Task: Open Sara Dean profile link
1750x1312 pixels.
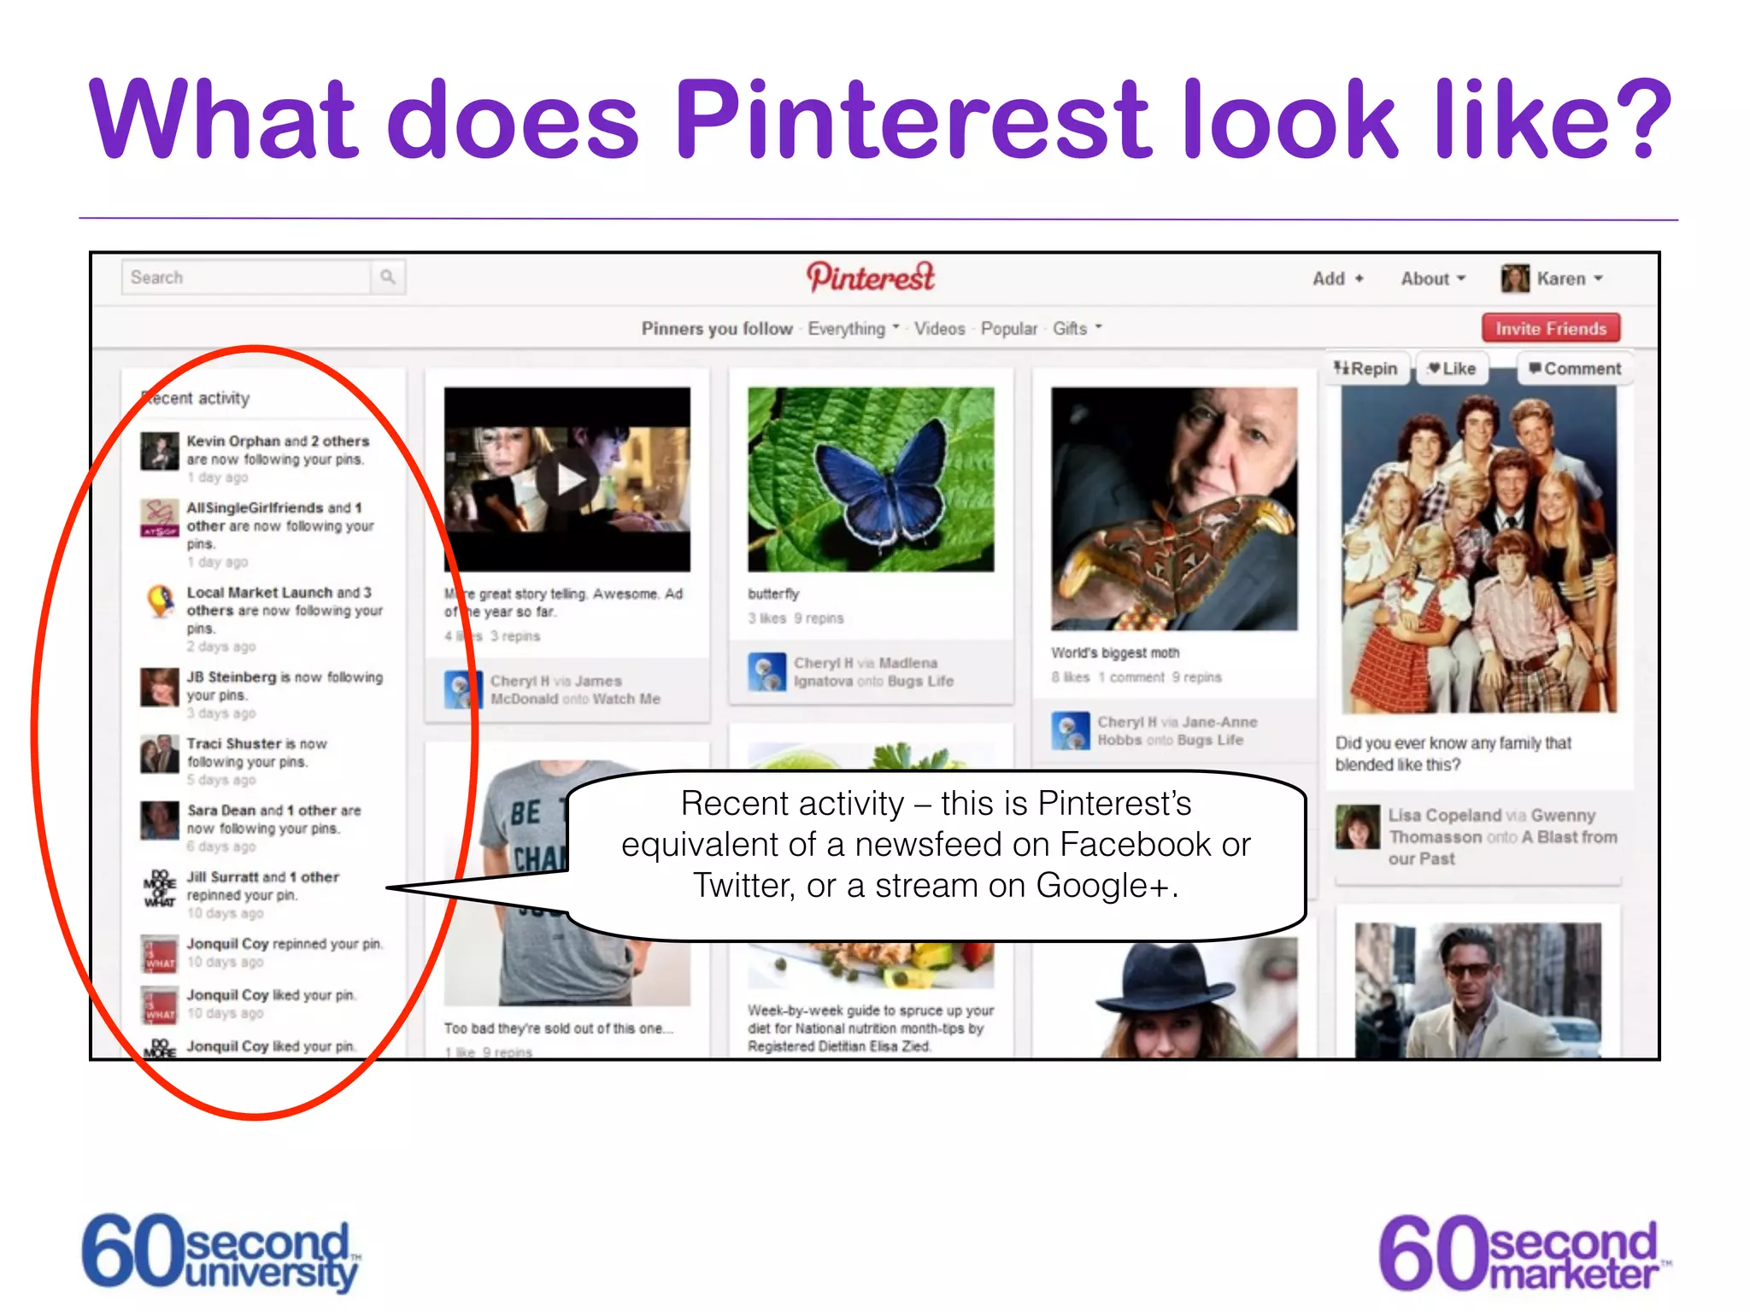Action: (221, 810)
